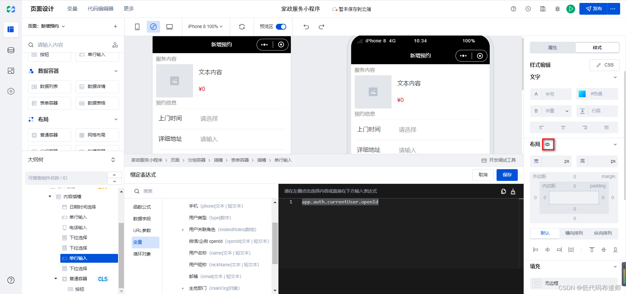Expand the user related roles field

[x=183, y=230]
